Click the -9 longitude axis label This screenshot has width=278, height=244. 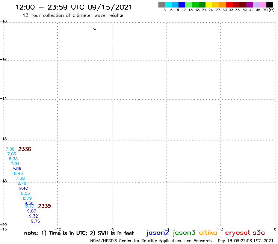[x=112, y=229]
